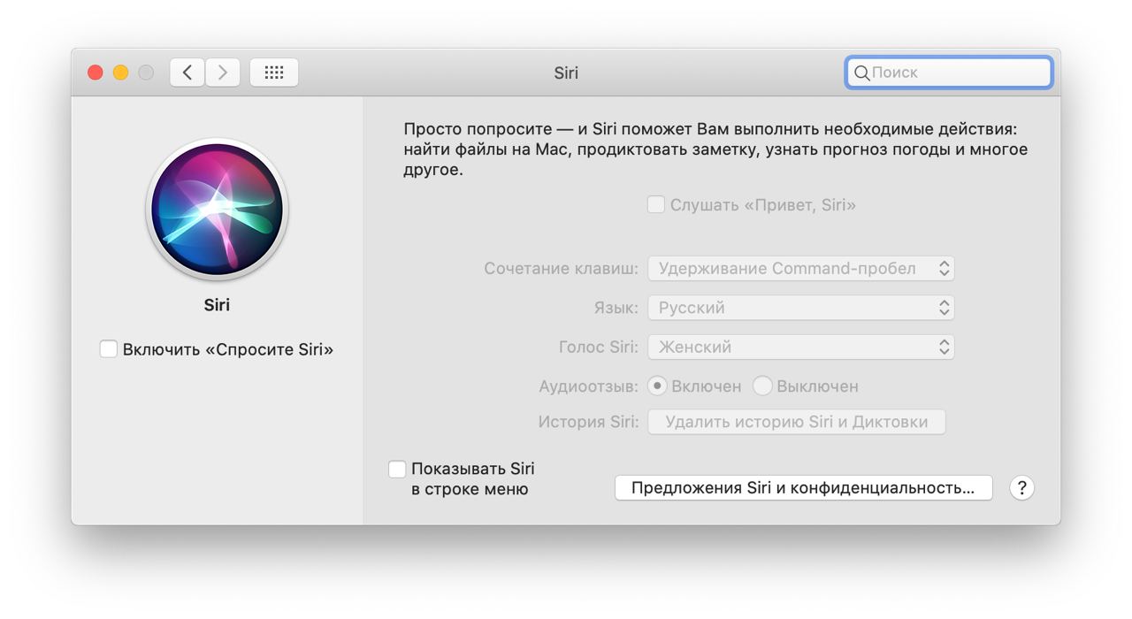1132x619 pixels.
Task: Minimize the Siri window with yellow button
Action: click(120, 73)
